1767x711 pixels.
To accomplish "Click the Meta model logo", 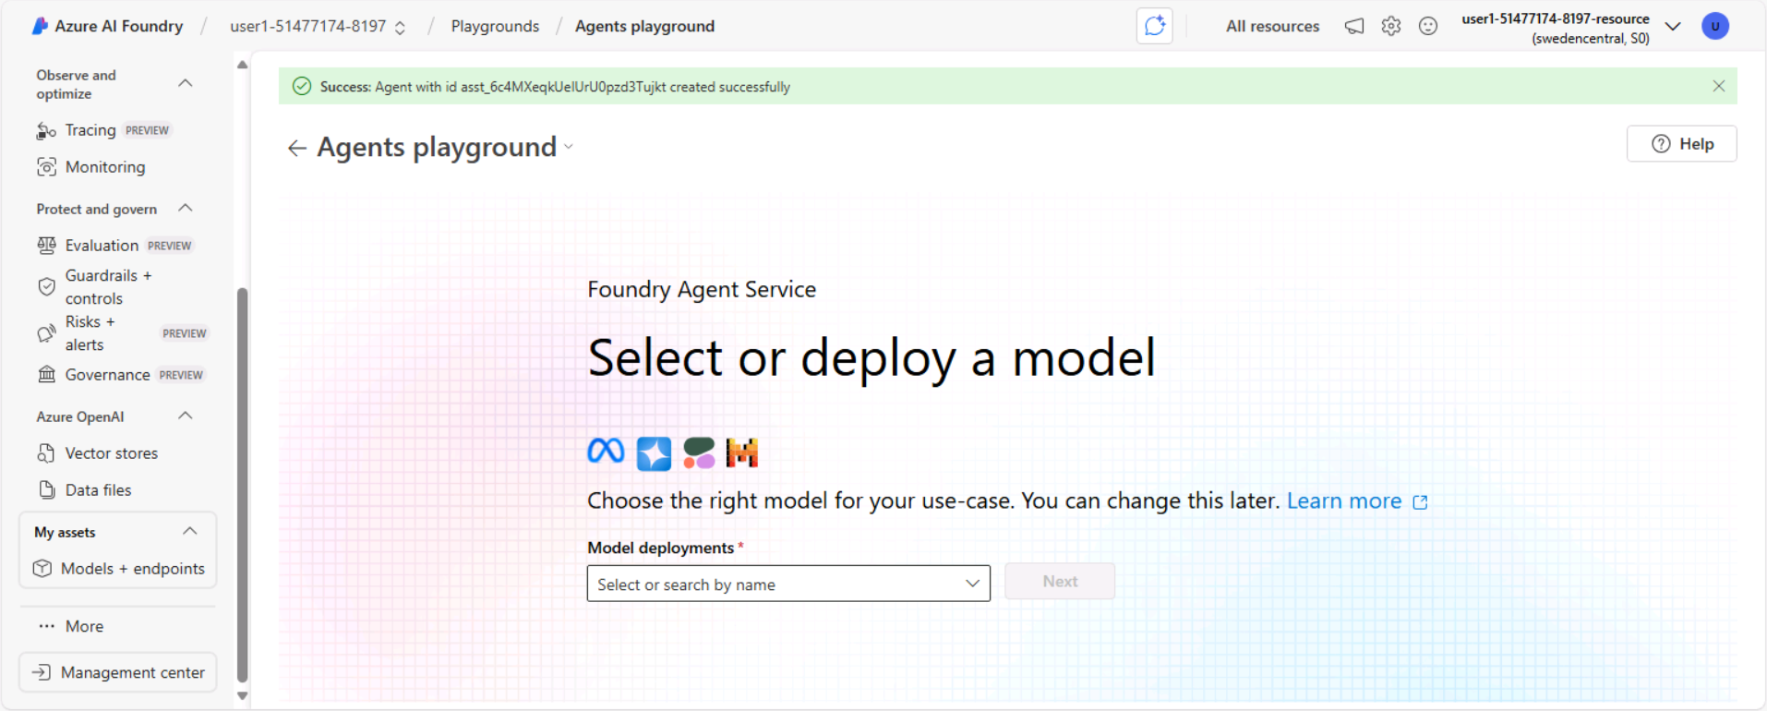I will [x=606, y=452].
